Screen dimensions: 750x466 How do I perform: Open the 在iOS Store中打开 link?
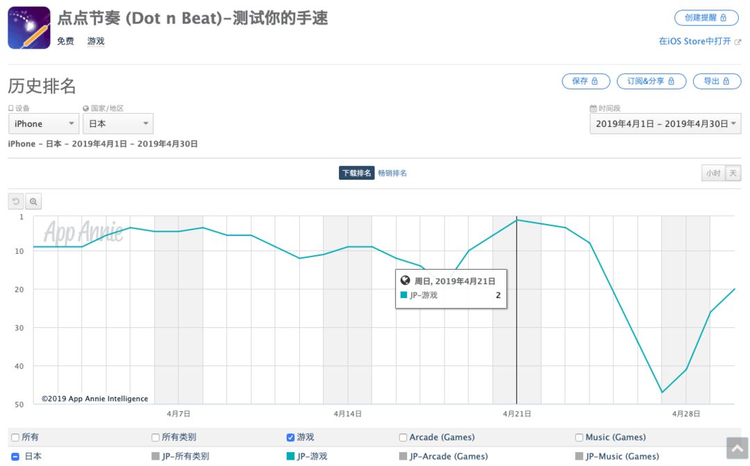point(694,42)
